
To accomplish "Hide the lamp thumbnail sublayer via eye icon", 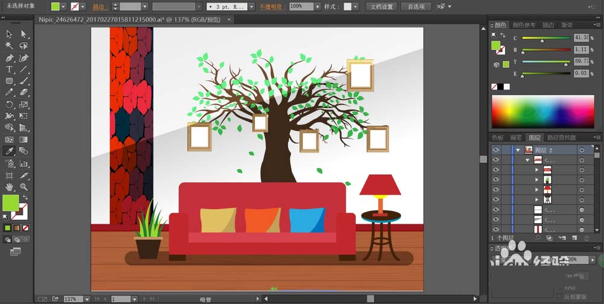I will (x=496, y=190).
